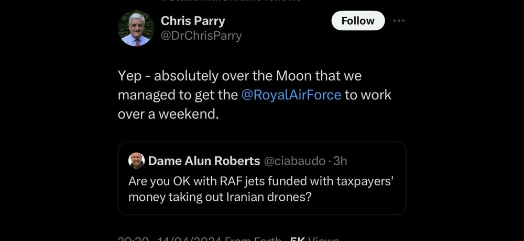The width and height of the screenshot is (524, 241).
Task: Click Dame Alun Roberts' small avatar
Action: tap(136, 160)
